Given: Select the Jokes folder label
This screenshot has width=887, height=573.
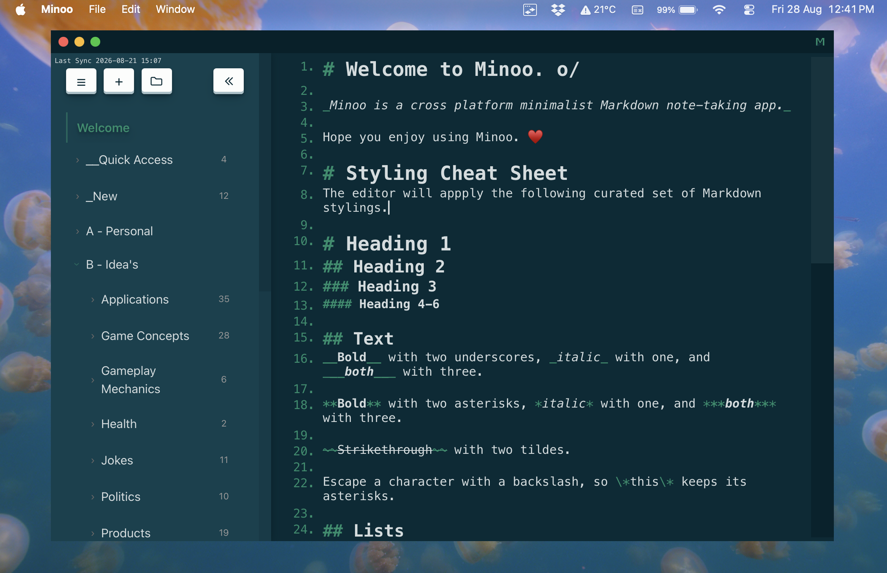Looking at the screenshot, I should pyautogui.click(x=117, y=461).
